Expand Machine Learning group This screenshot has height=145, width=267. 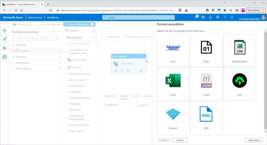[x=68, y=125]
